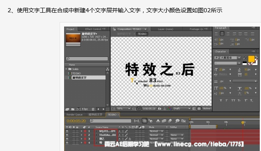
Task: Switch to the Effect Control tab
Action: 93,29
